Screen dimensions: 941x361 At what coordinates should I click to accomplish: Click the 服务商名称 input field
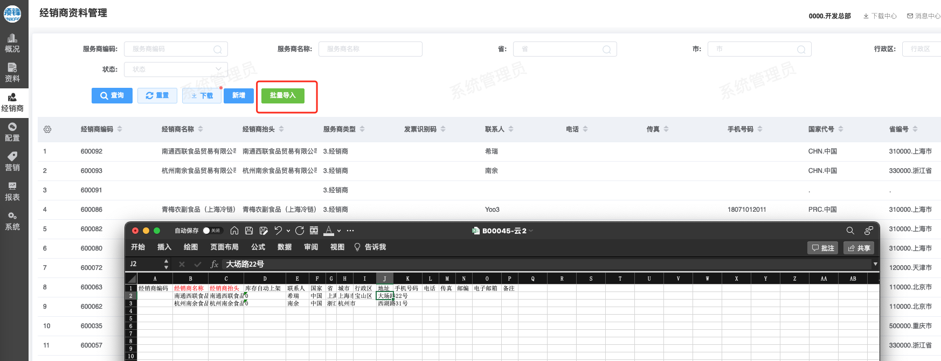[370, 49]
